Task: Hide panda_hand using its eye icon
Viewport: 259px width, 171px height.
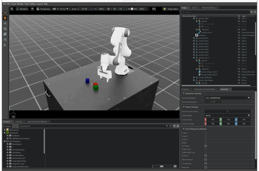Action: (x=239, y=58)
